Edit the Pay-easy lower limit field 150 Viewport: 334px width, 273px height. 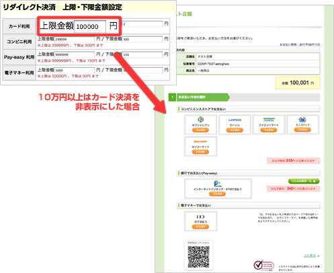142,54
